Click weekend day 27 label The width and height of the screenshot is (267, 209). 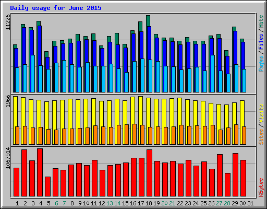point(219,203)
